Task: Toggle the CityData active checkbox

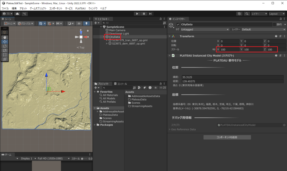Action: (x=178, y=24)
